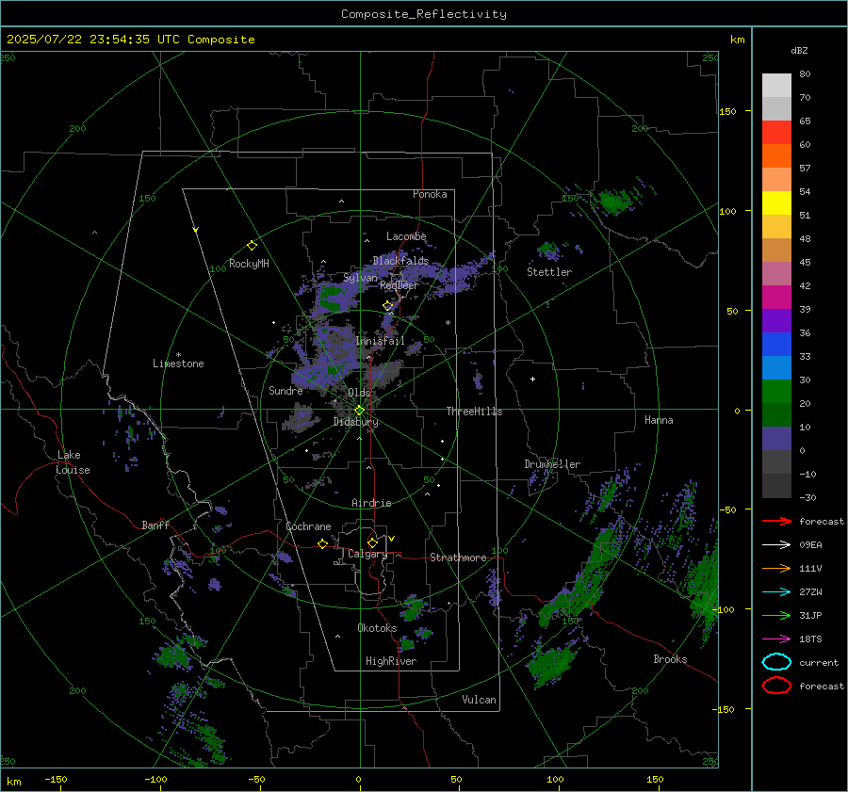848x792 pixels.
Task: Click the current legend label text
Action: pyautogui.click(x=819, y=663)
